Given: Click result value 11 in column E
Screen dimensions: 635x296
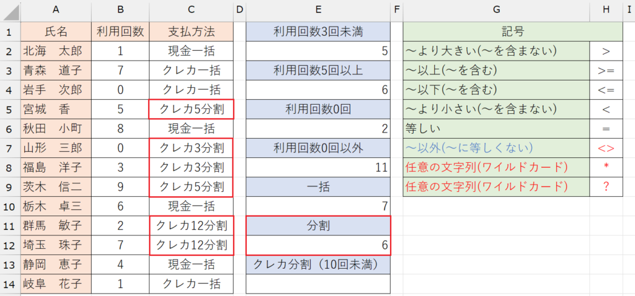Looking at the screenshot, I should point(318,167).
